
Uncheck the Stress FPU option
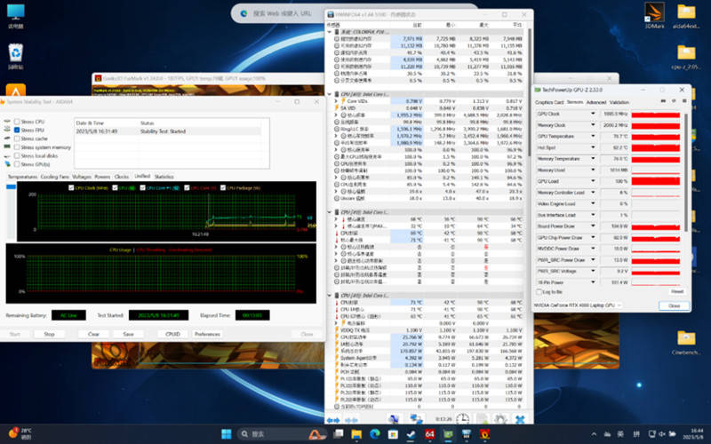(x=17, y=130)
